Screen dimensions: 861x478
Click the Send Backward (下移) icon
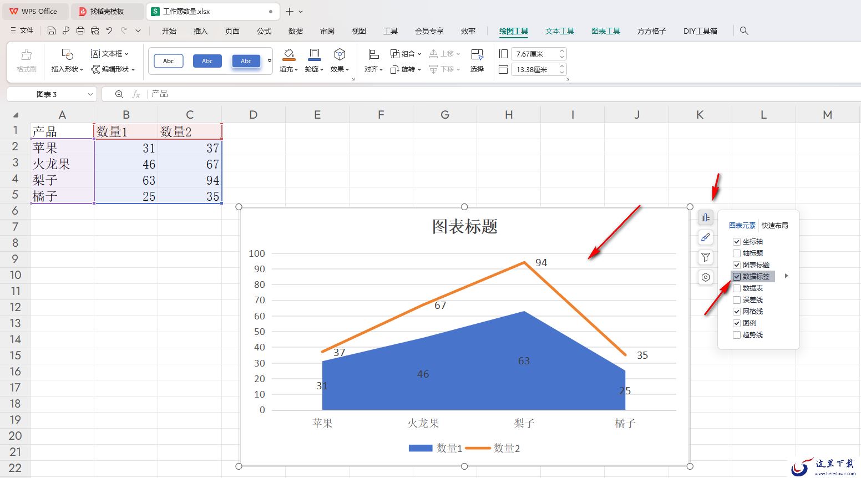pyautogui.click(x=434, y=69)
